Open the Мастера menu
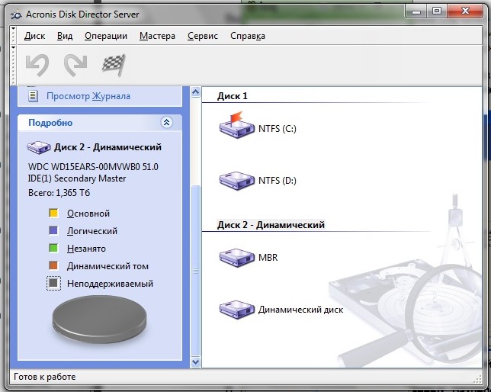Viewport: 491px width, 392px height. click(x=157, y=36)
